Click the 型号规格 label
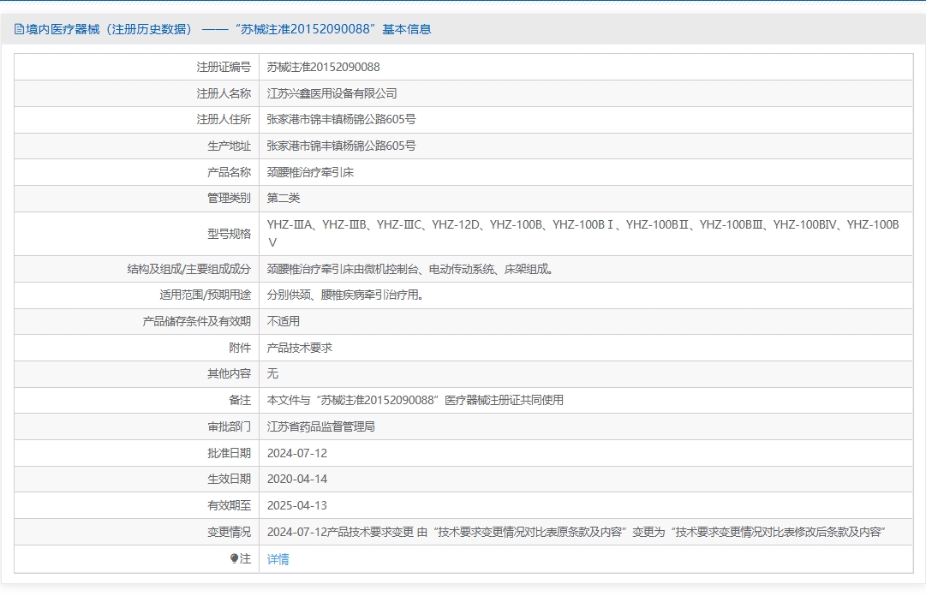926x602 pixels. [x=229, y=234]
